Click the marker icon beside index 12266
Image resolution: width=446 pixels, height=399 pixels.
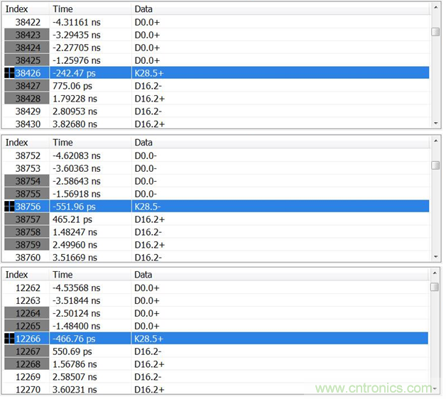(x=9, y=339)
